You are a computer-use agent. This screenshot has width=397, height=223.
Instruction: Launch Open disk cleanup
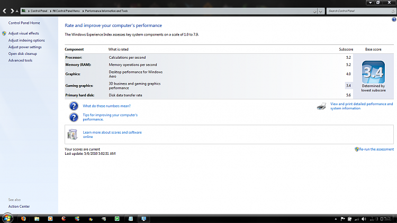(23, 54)
